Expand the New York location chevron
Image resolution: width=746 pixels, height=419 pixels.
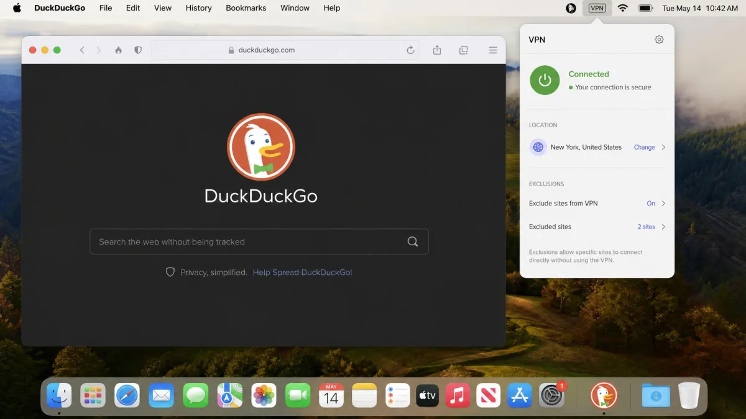coord(663,147)
